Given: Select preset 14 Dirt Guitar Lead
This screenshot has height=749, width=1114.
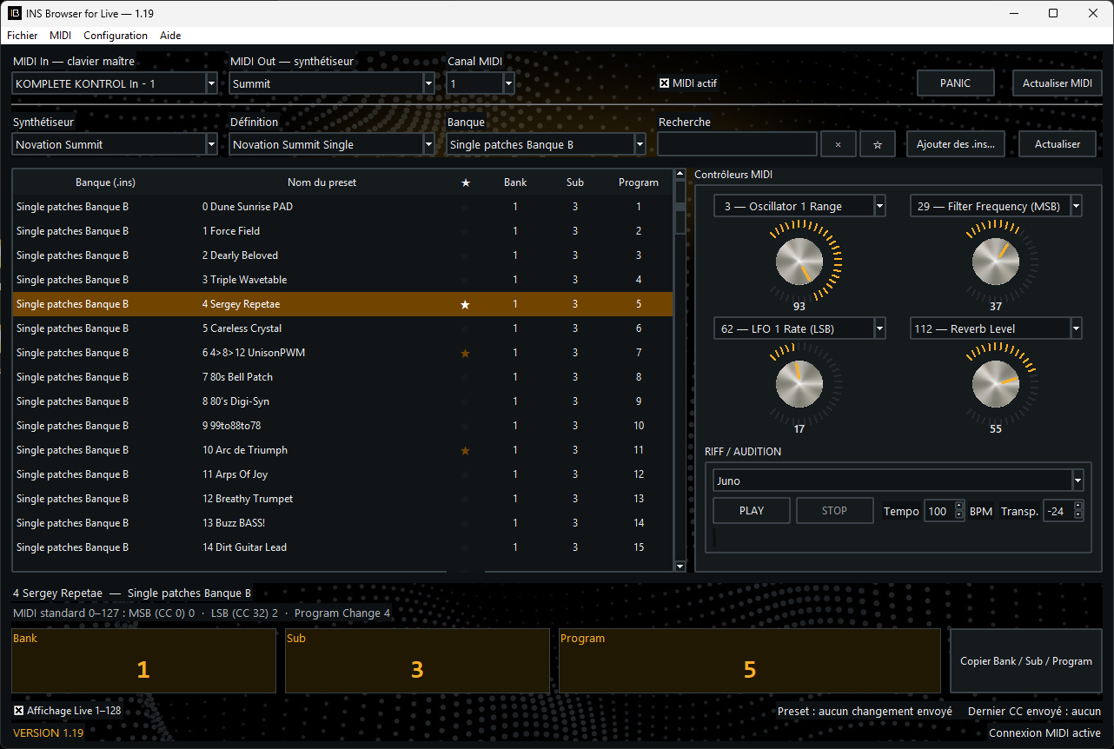Looking at the screenshot, I should pyautogui.click(x=343, y=547).
